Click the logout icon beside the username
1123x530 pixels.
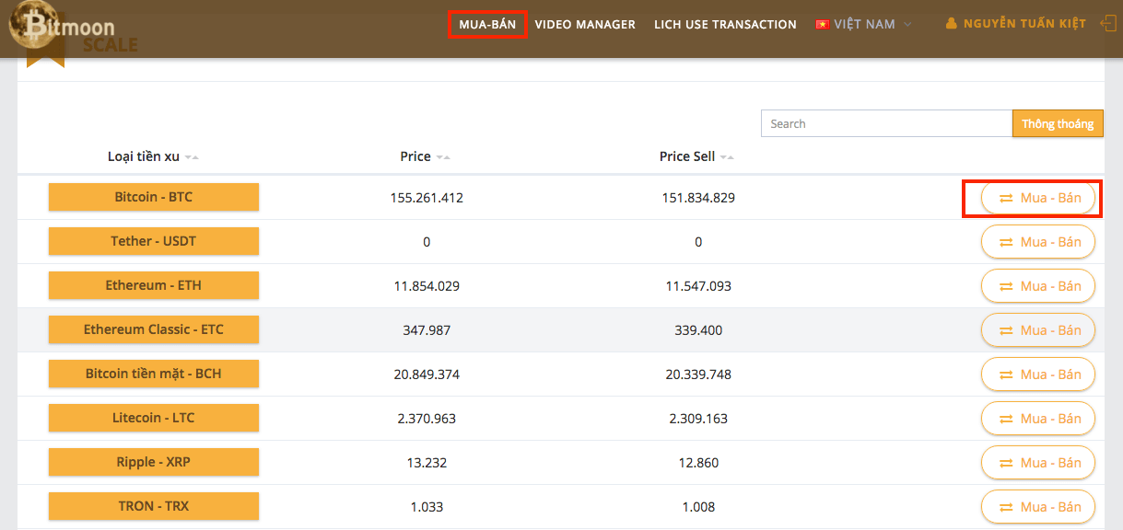pos(1108,24)
